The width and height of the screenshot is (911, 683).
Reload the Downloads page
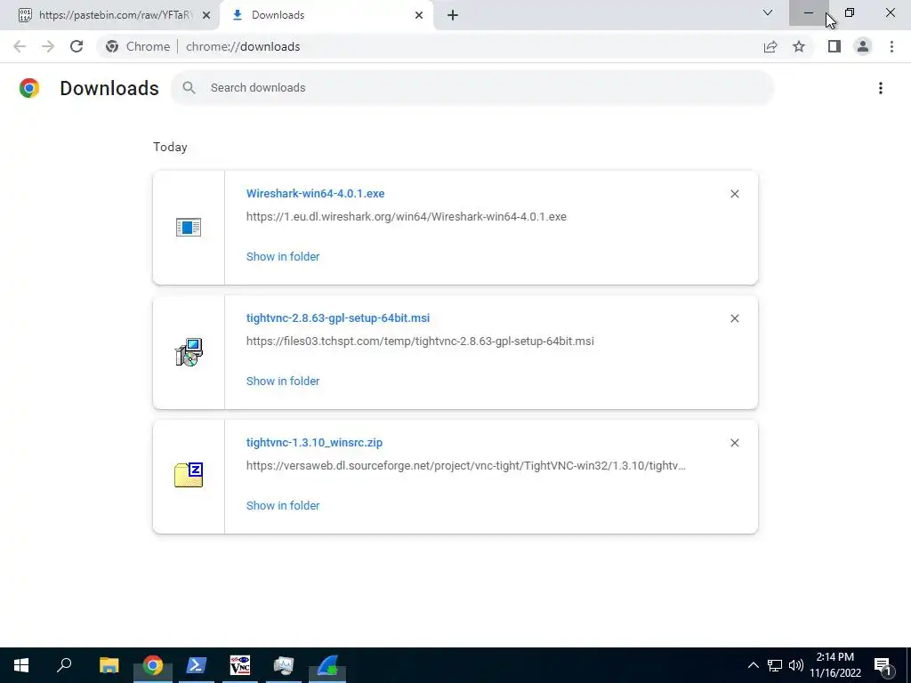pos(77,46)
